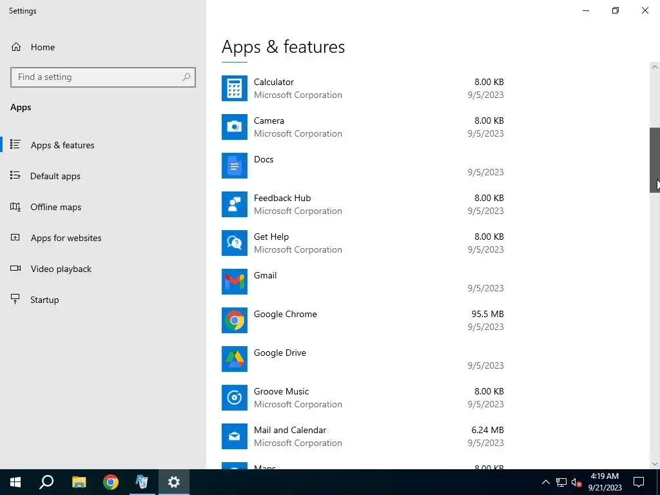Select Get Help app name
This screenshot has height=495, width=660.
point(271,237)
